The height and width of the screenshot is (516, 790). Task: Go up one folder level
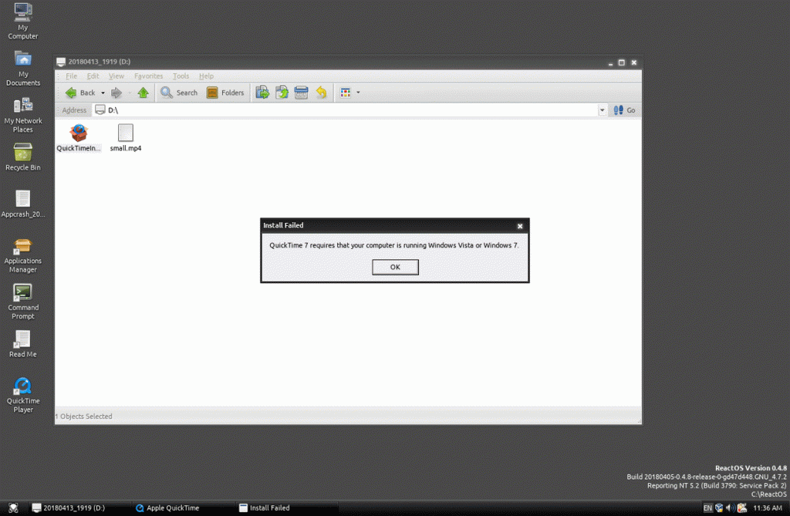coord(143,93)
